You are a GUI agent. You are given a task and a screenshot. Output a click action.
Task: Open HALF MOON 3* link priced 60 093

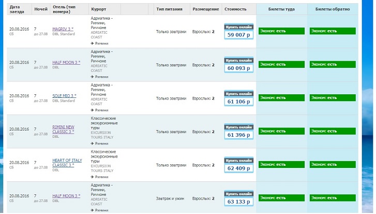coord(66,63)
